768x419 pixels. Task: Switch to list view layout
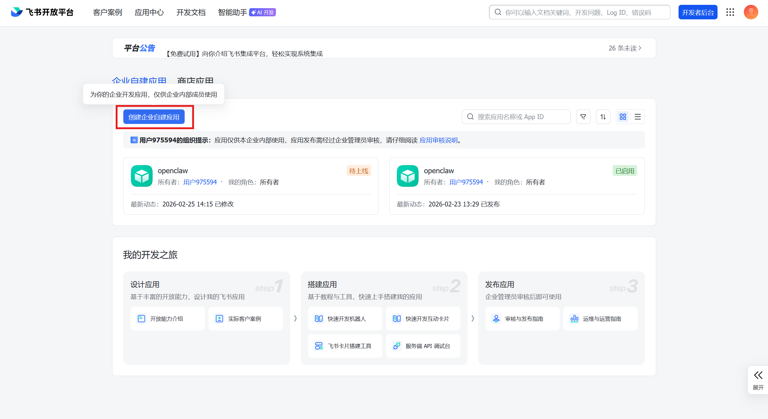[x=638, y=117]
